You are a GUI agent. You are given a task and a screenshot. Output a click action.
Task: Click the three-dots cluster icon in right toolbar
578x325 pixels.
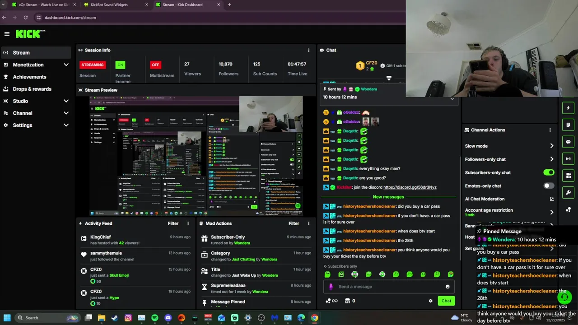568,209
